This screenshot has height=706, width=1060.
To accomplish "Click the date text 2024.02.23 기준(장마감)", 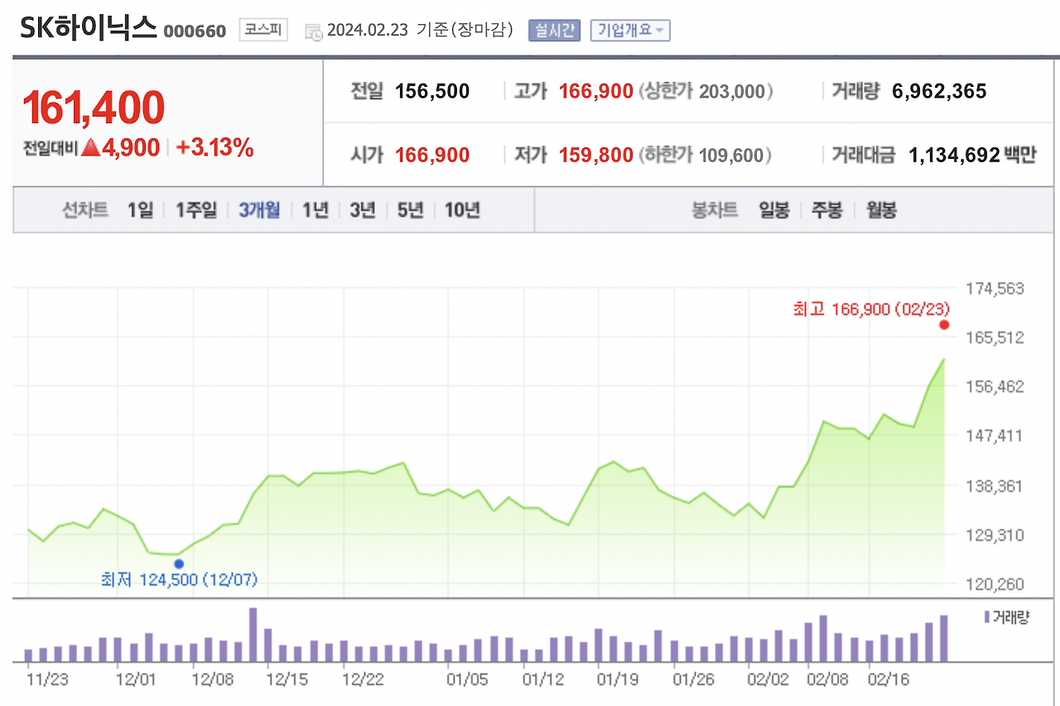I will [421, 31].
